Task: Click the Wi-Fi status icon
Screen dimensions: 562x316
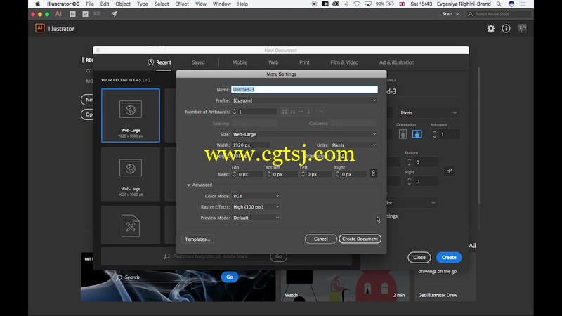Action: (x=357, y=4)
